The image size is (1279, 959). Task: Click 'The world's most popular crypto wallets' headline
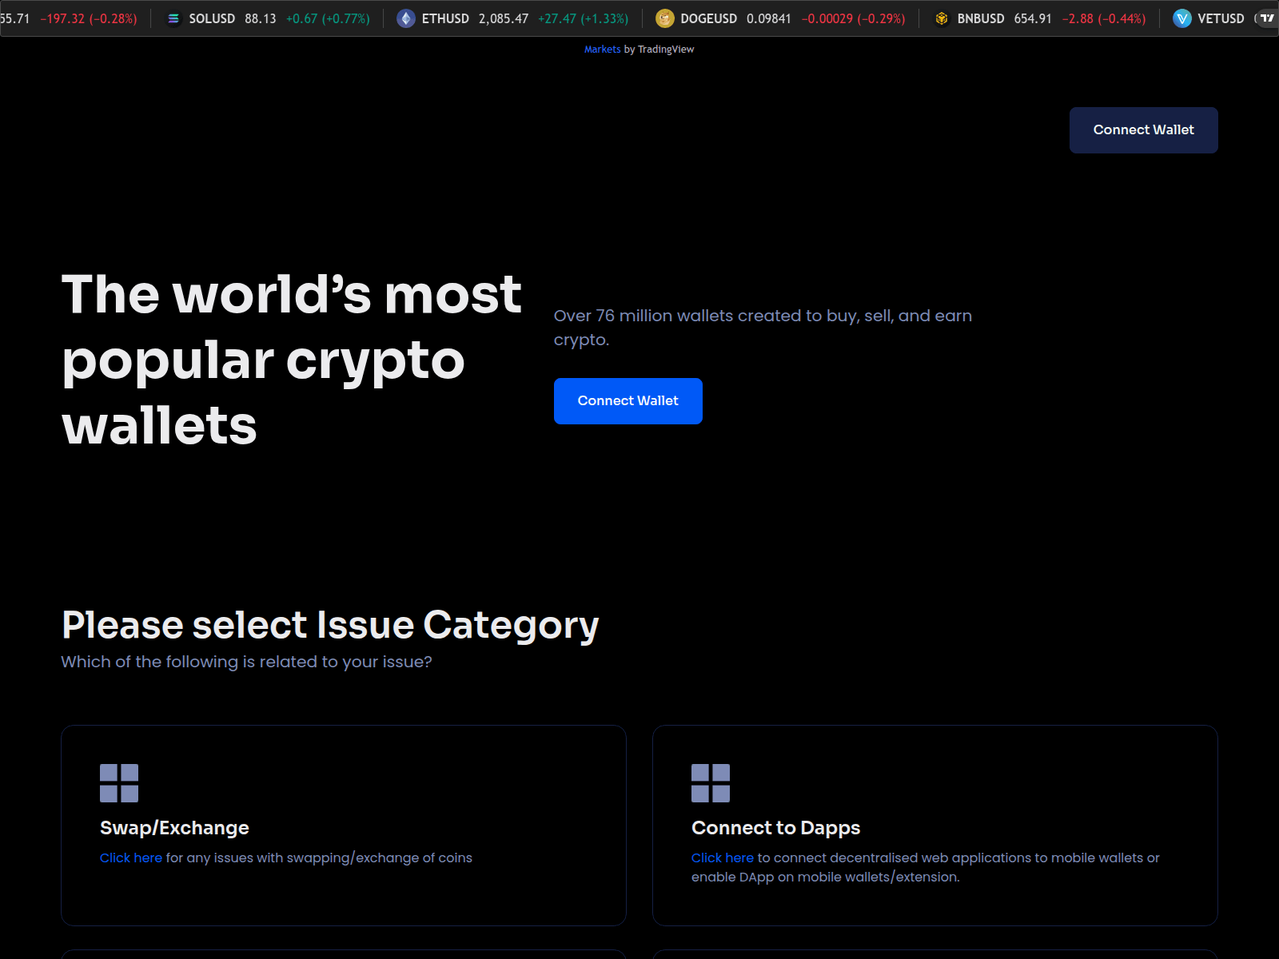tap(292, 360)
